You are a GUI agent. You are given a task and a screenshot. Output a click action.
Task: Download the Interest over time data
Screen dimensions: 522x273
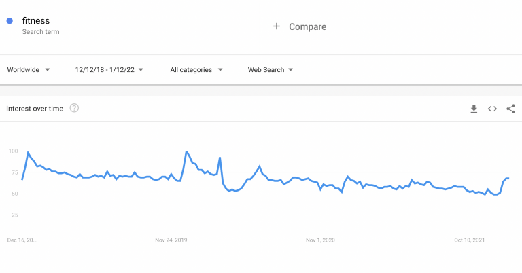(474, 109)
